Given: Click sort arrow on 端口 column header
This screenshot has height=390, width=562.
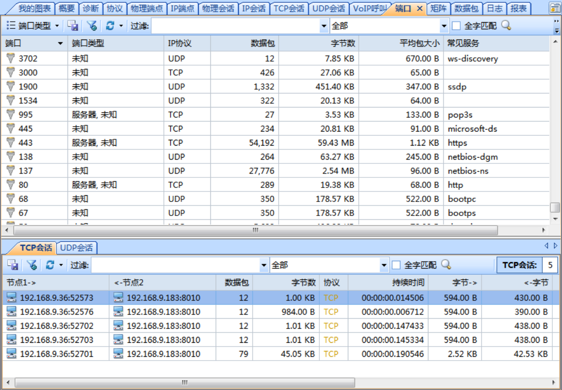Looking at the screenshot, I should point(60,44).
